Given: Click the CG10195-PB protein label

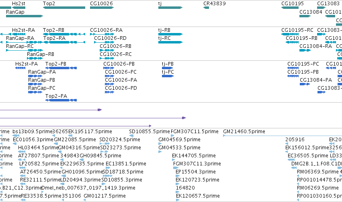Looking at the screenshot, I should click(303, 72).
